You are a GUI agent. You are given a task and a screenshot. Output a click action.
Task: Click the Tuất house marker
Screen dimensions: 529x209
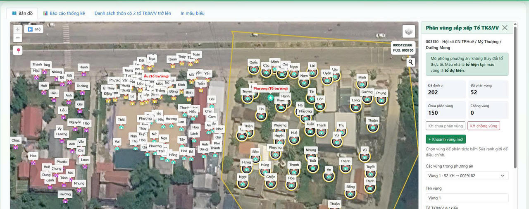pos(312,168)
